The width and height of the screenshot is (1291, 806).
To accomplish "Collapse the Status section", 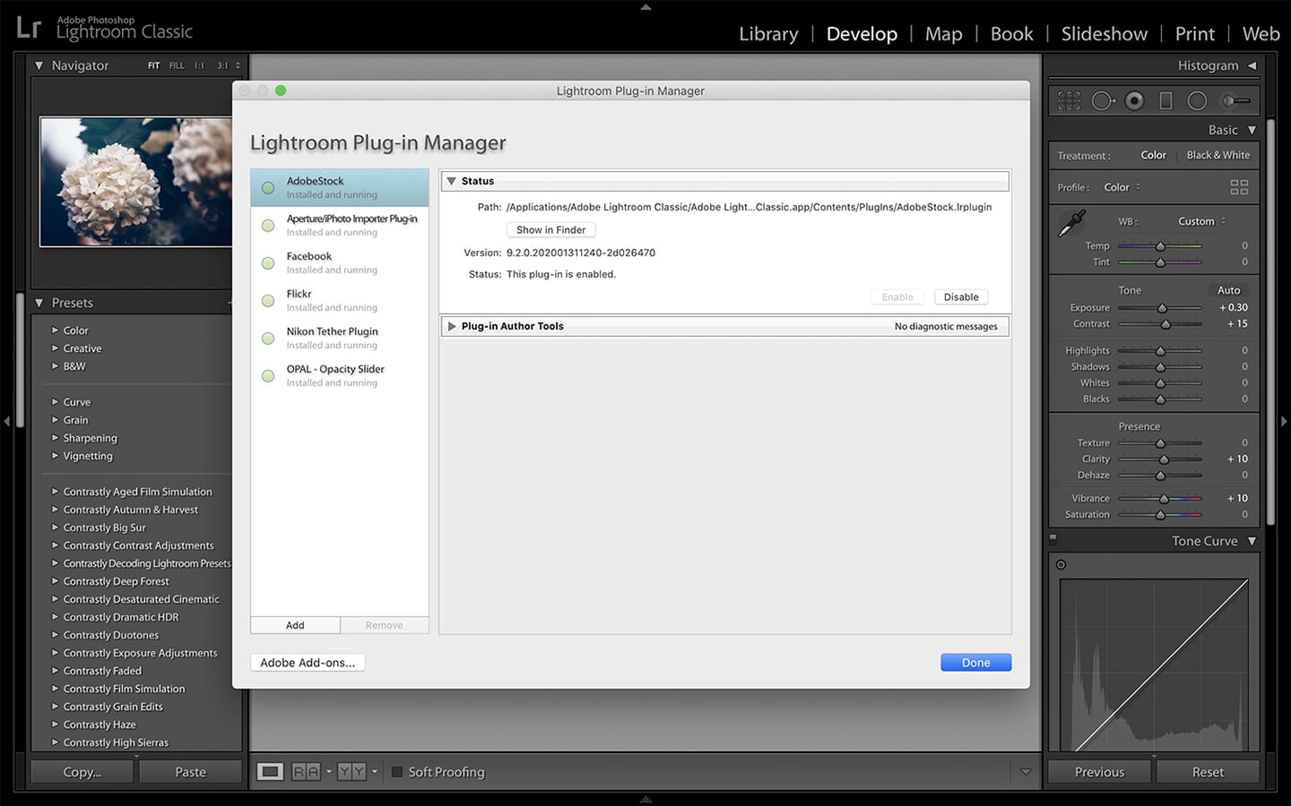I will coord(452,181).
